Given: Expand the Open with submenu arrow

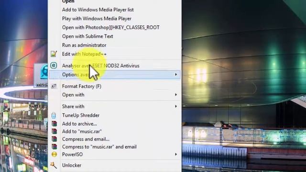Looking at the screenshot, I should pyautogui.click(x=176, y=95).
